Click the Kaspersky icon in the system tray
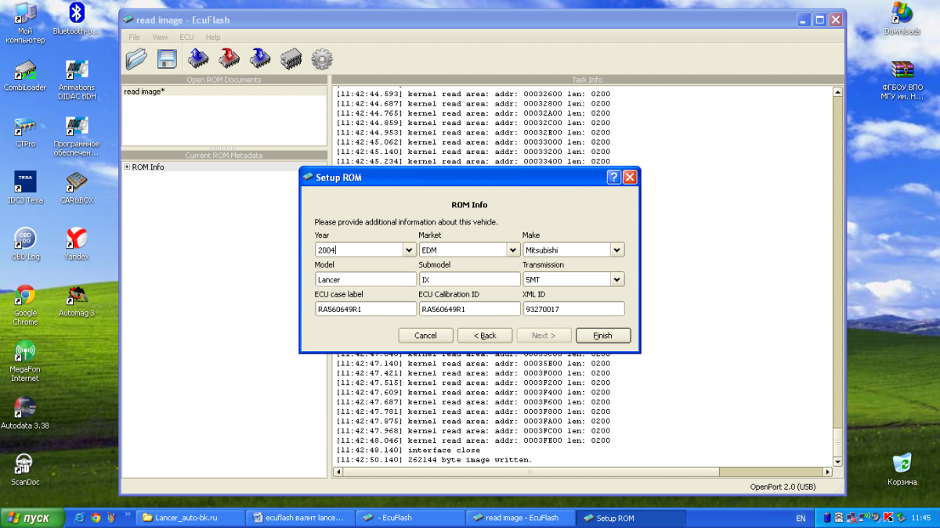This screenshot has height=528, width=940. 888,518
